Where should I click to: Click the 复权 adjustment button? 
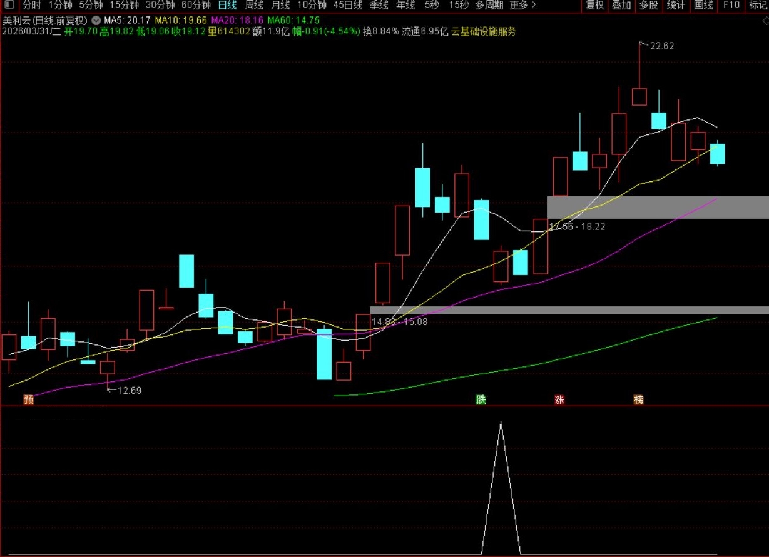point(595,5)
